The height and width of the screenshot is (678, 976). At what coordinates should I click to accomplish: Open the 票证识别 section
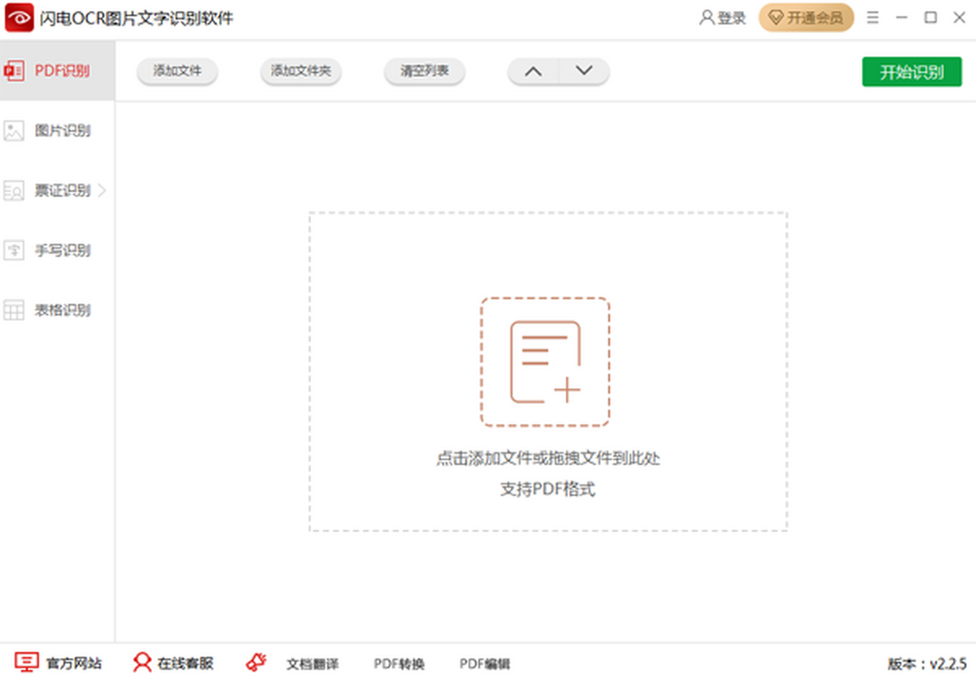tap(57, 190)
